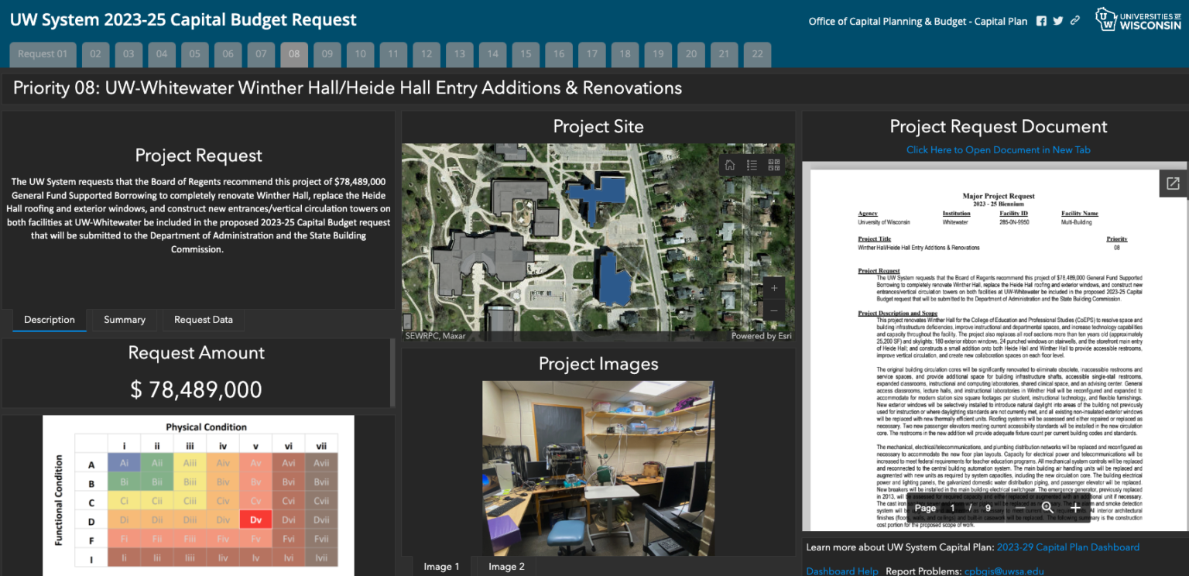Click the PDF magnifier fit-zoom icon

[x=1047, y=508]
